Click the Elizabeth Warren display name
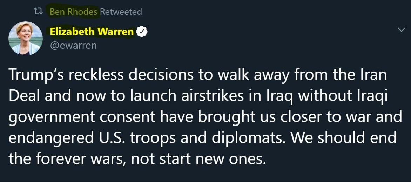Image resolution: width=411 pixels, height=182 pixels. [92, 32]
